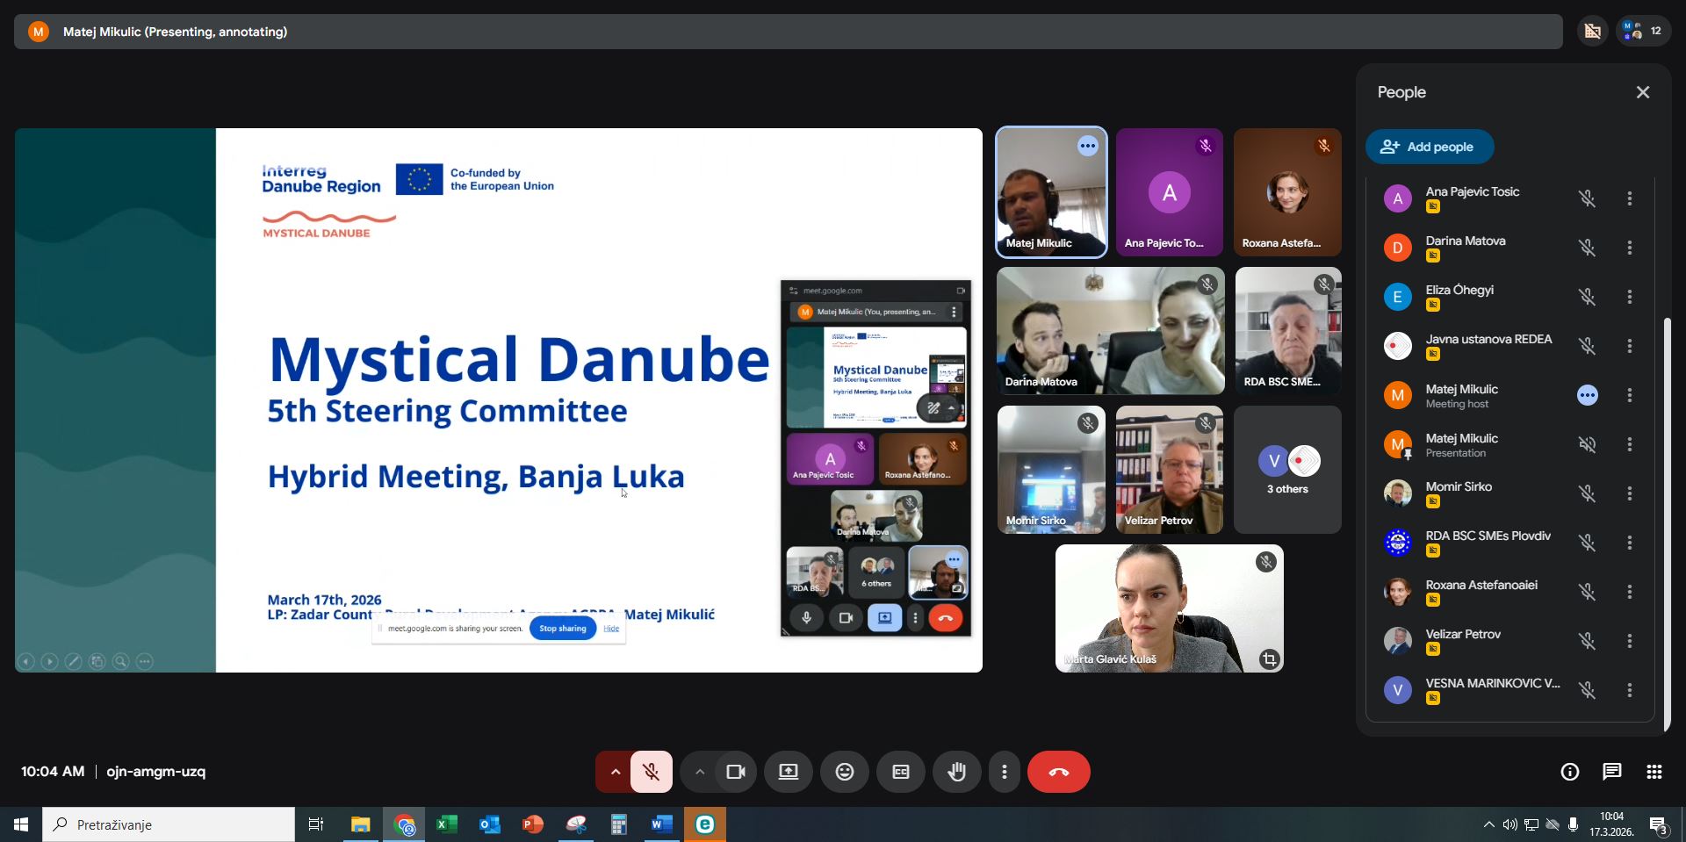Open more options menu in call controls
The width and height of the screenshot is (1686, 842).
(x=1004, y=772)
